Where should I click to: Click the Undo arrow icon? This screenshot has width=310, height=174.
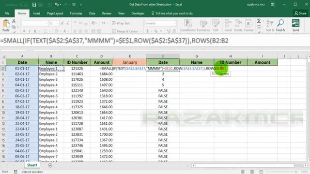pyautogui.click(x=57, y=4)
